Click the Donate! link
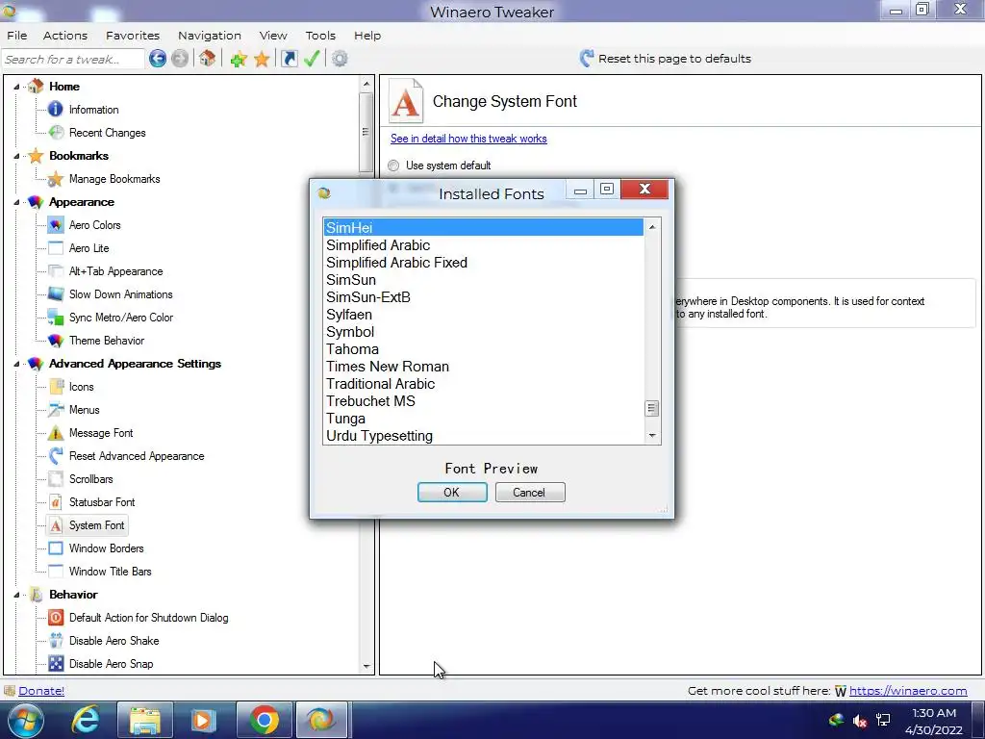 tap(41, 691)
